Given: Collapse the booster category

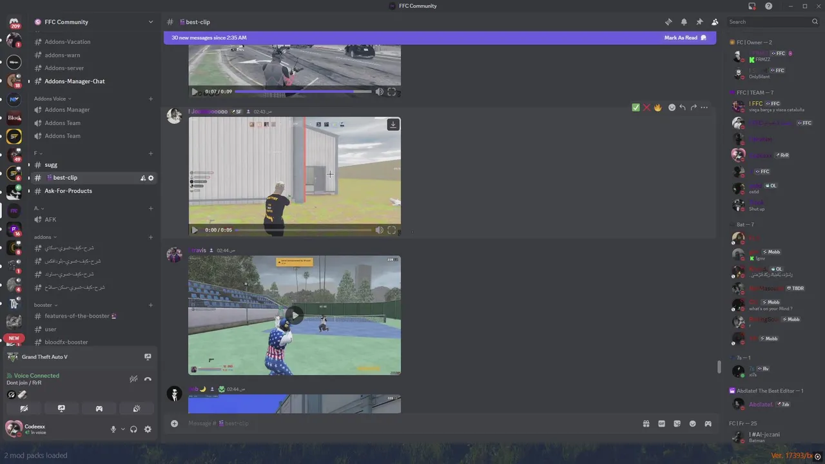Looking at the screenshot, I should click(46, 305).
